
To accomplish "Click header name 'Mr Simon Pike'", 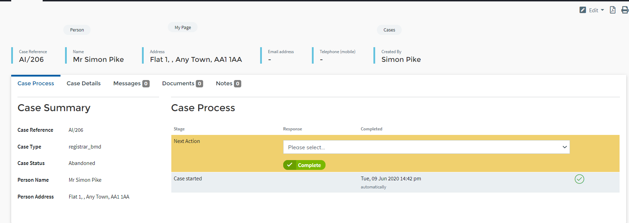I will 98,60.
